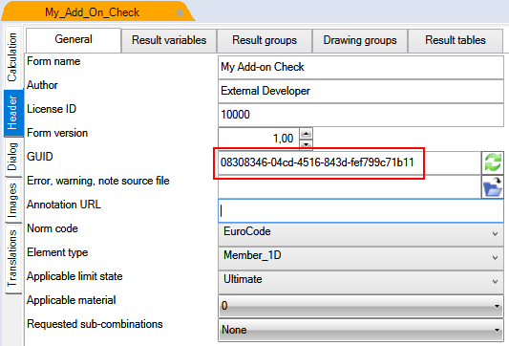Select the Header side tab
The width and height of the screenshot is (509, 346).
[x=13, y=113]
